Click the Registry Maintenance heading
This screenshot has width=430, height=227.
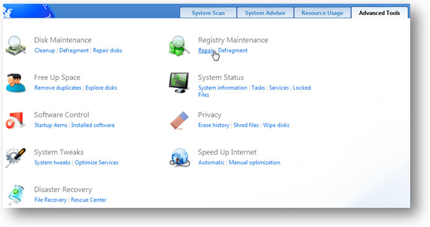click(x=233, y=40)
